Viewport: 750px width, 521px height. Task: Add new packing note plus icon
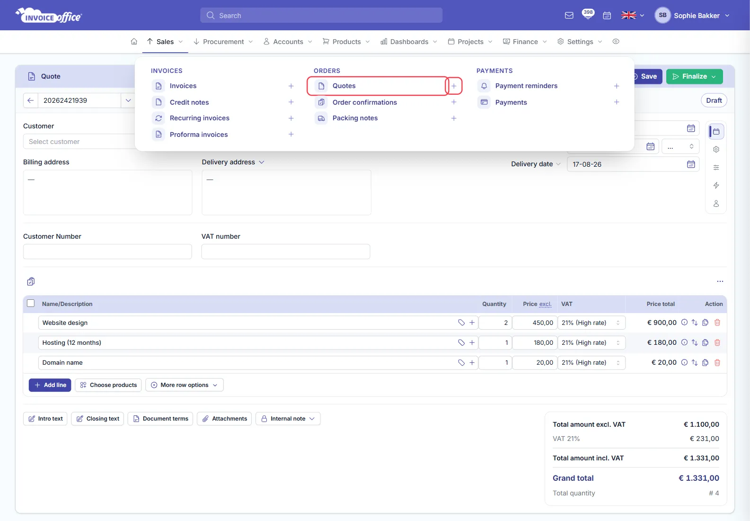coord(454,118)
